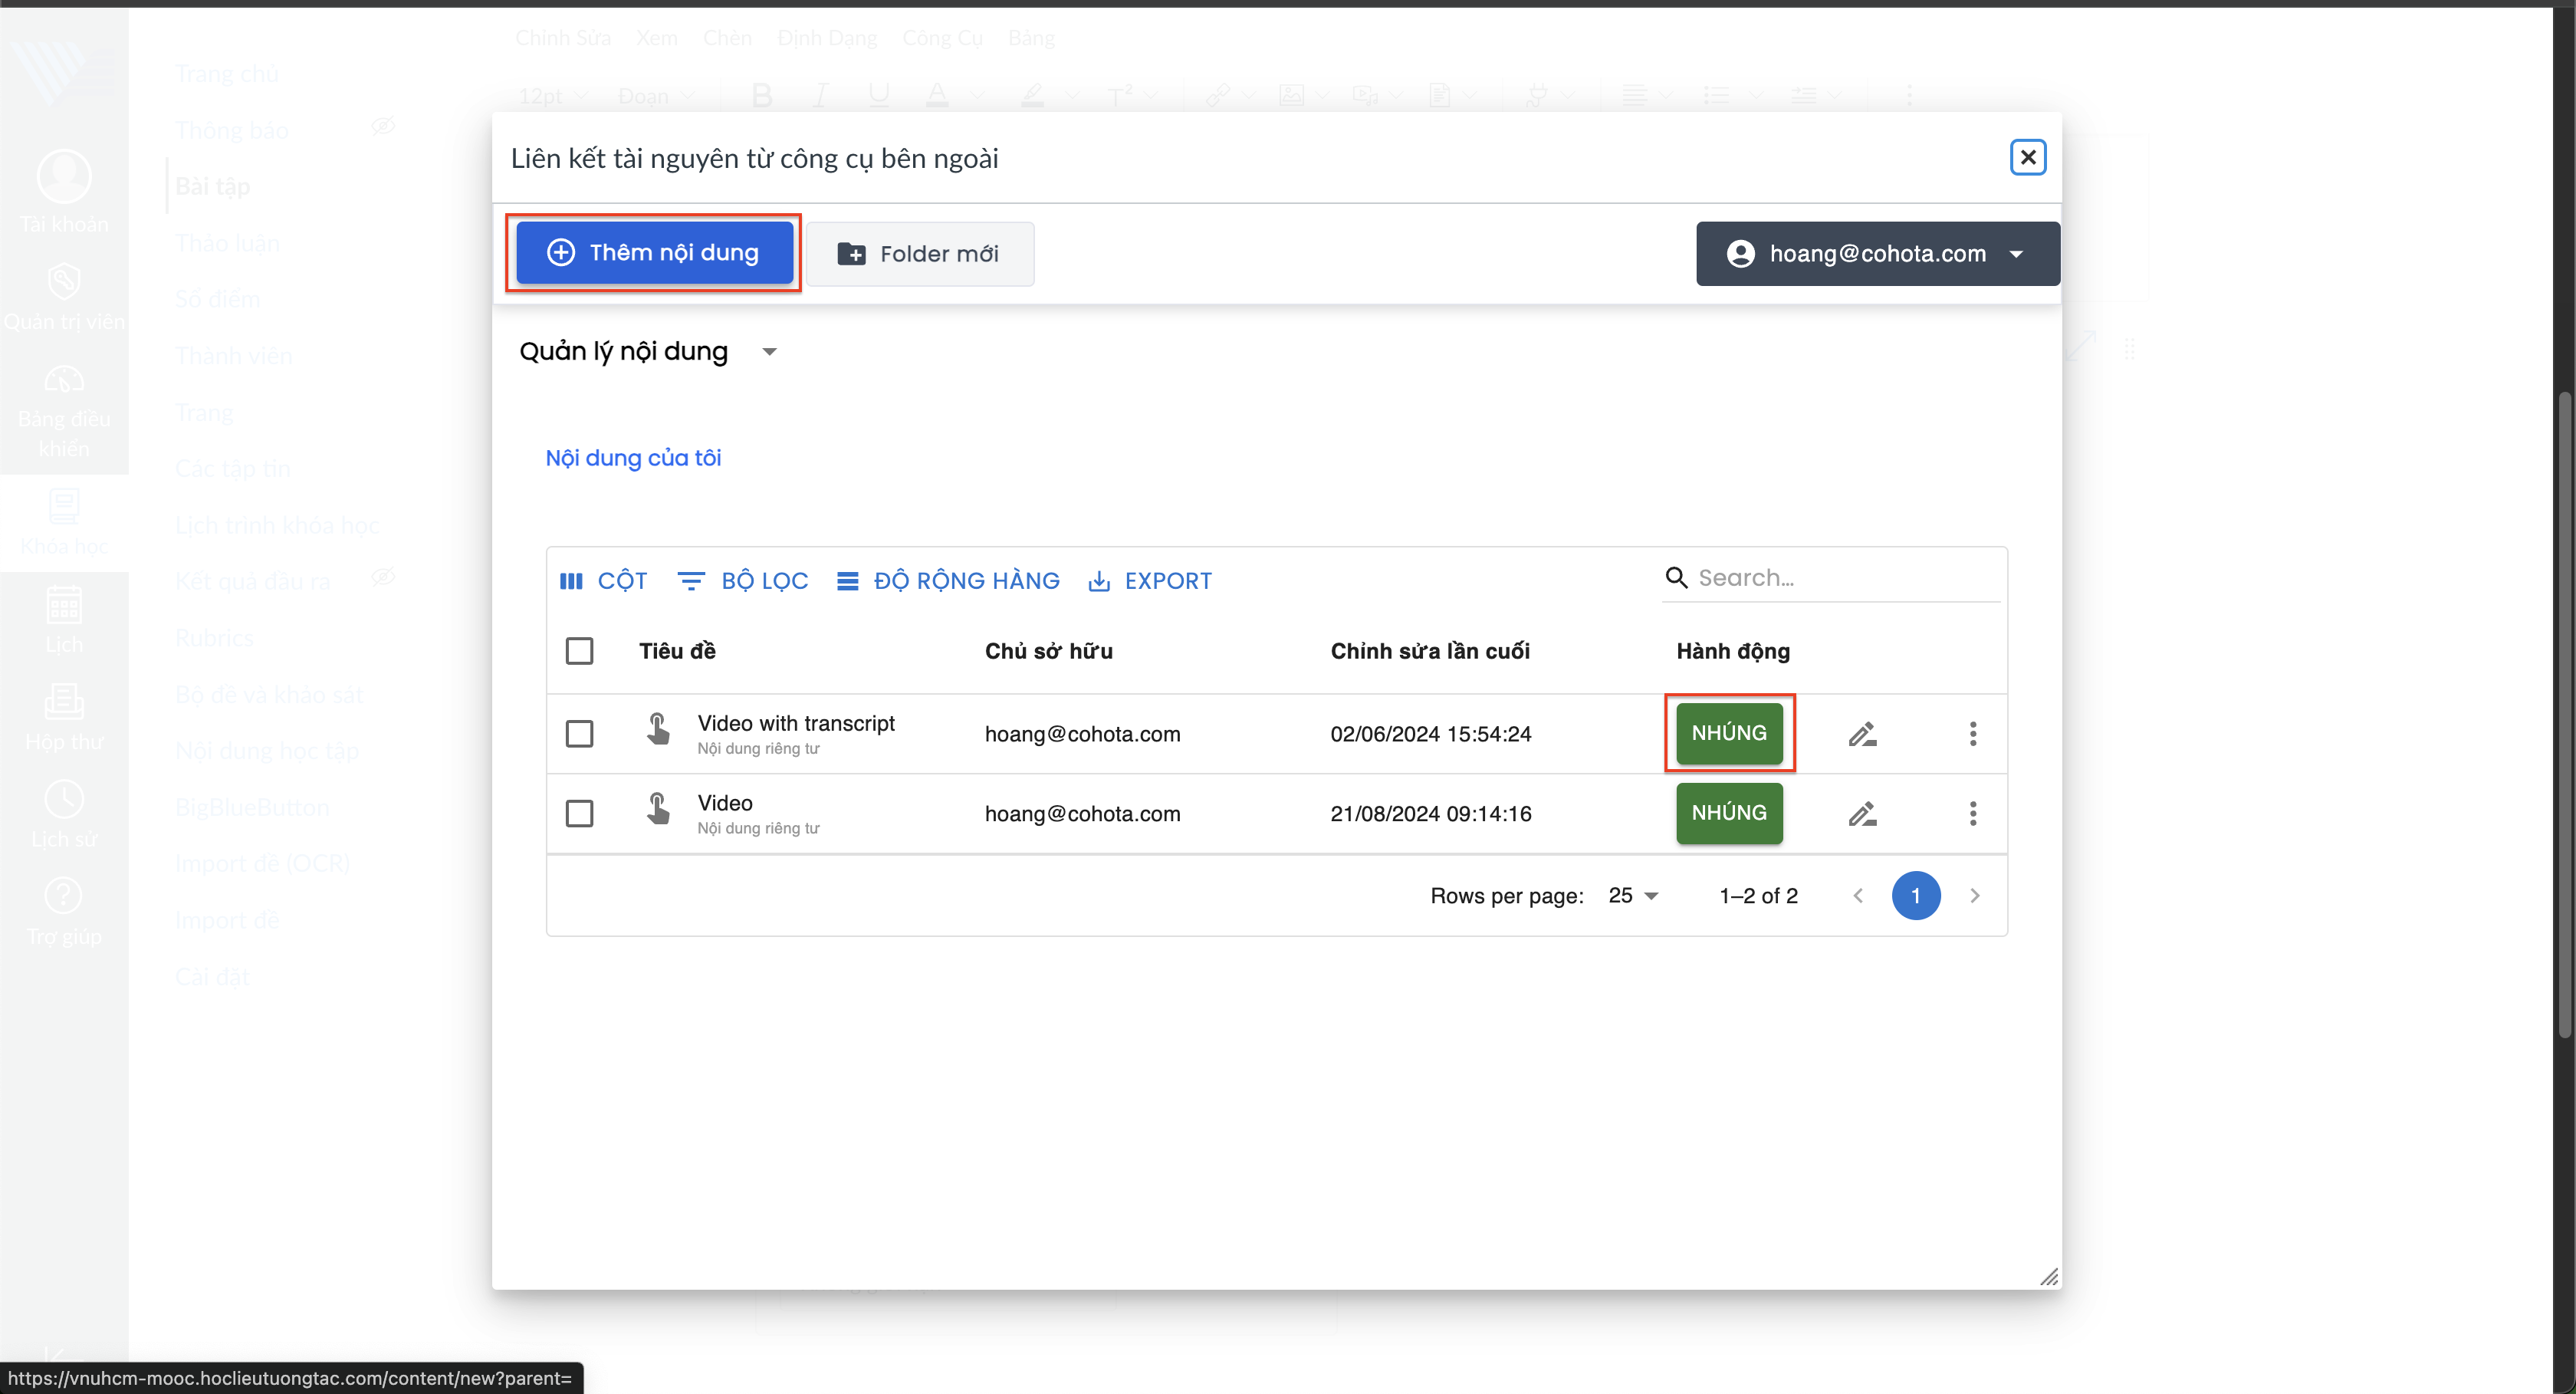Toggle the select-all header checkbox
This screenshot has width=2576, height=1394.
coord(579,651)
